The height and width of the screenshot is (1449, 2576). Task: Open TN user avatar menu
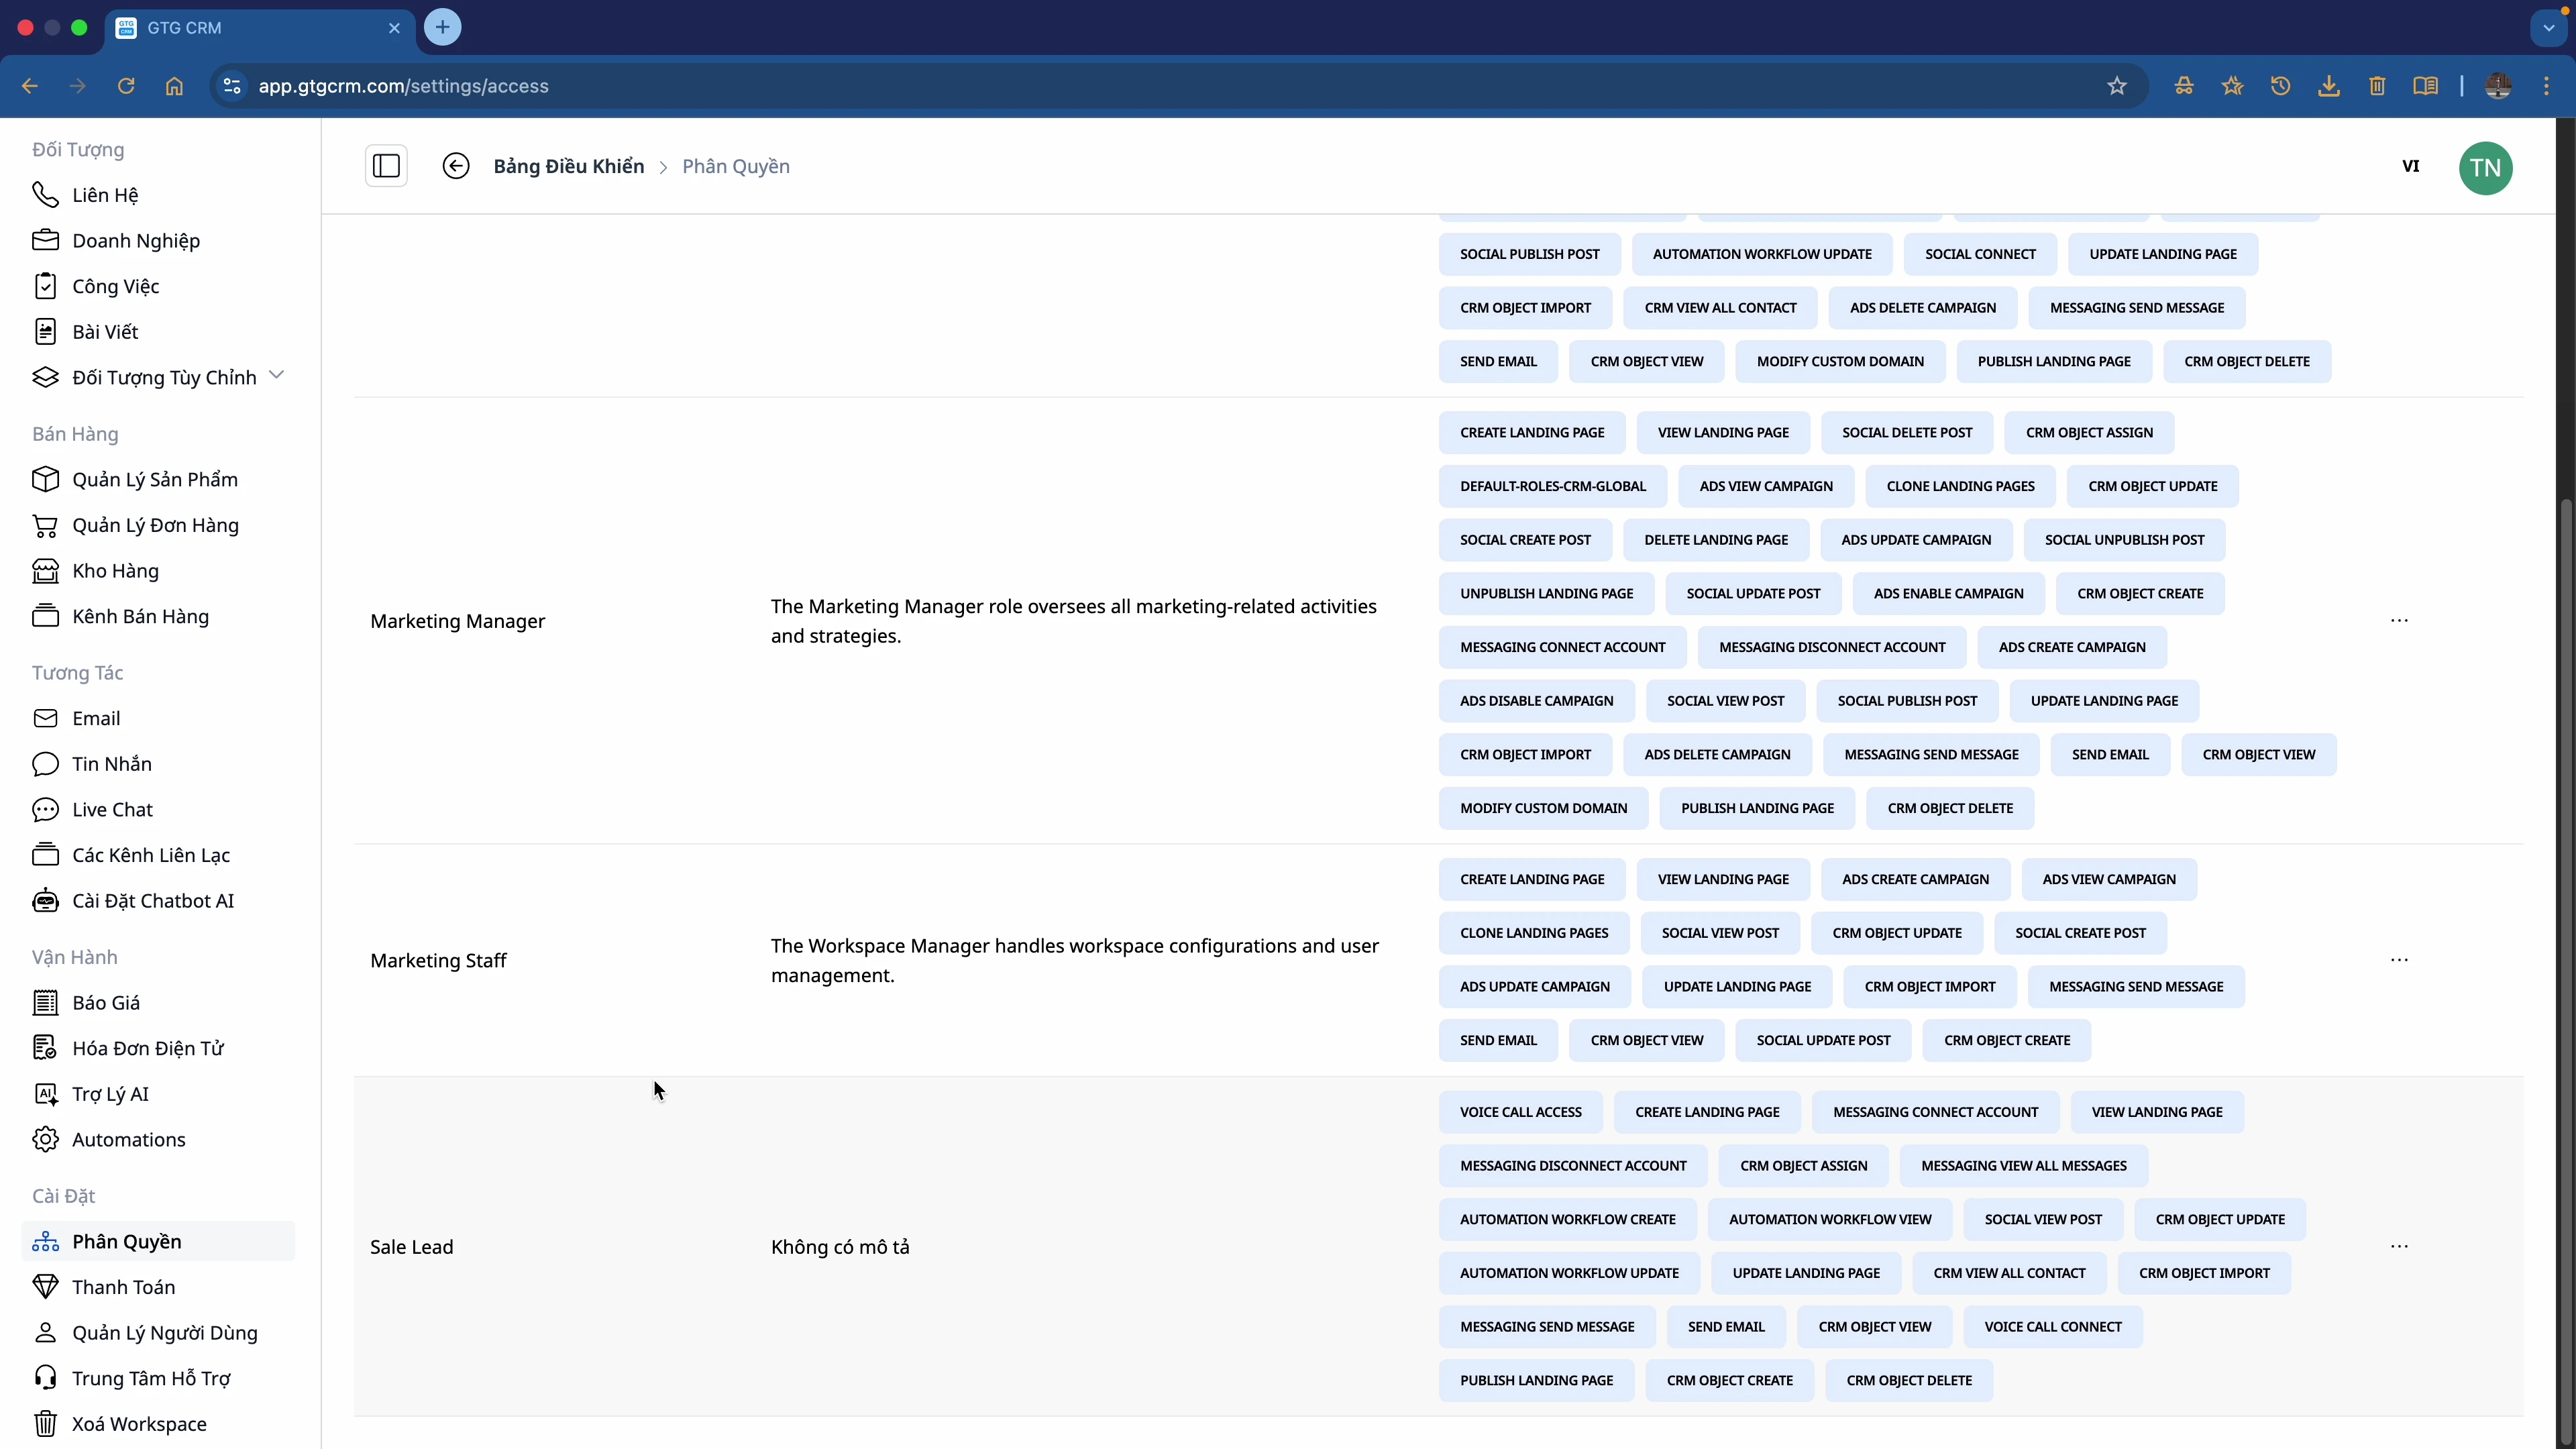2485,168
